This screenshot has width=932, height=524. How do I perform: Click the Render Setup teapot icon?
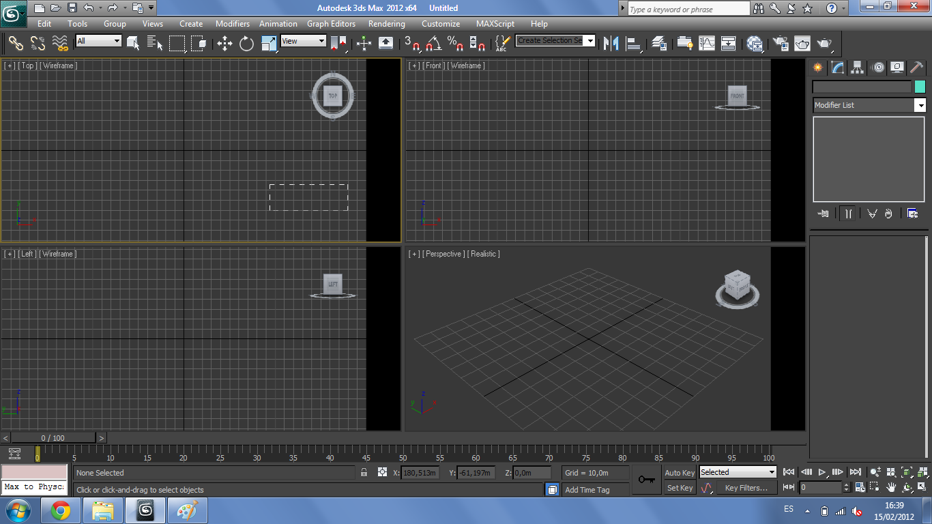point(780,44)
